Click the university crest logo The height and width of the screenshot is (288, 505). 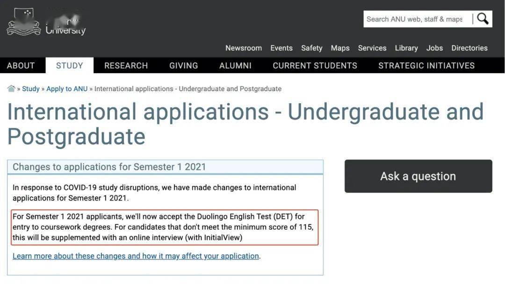coord(24,21)
